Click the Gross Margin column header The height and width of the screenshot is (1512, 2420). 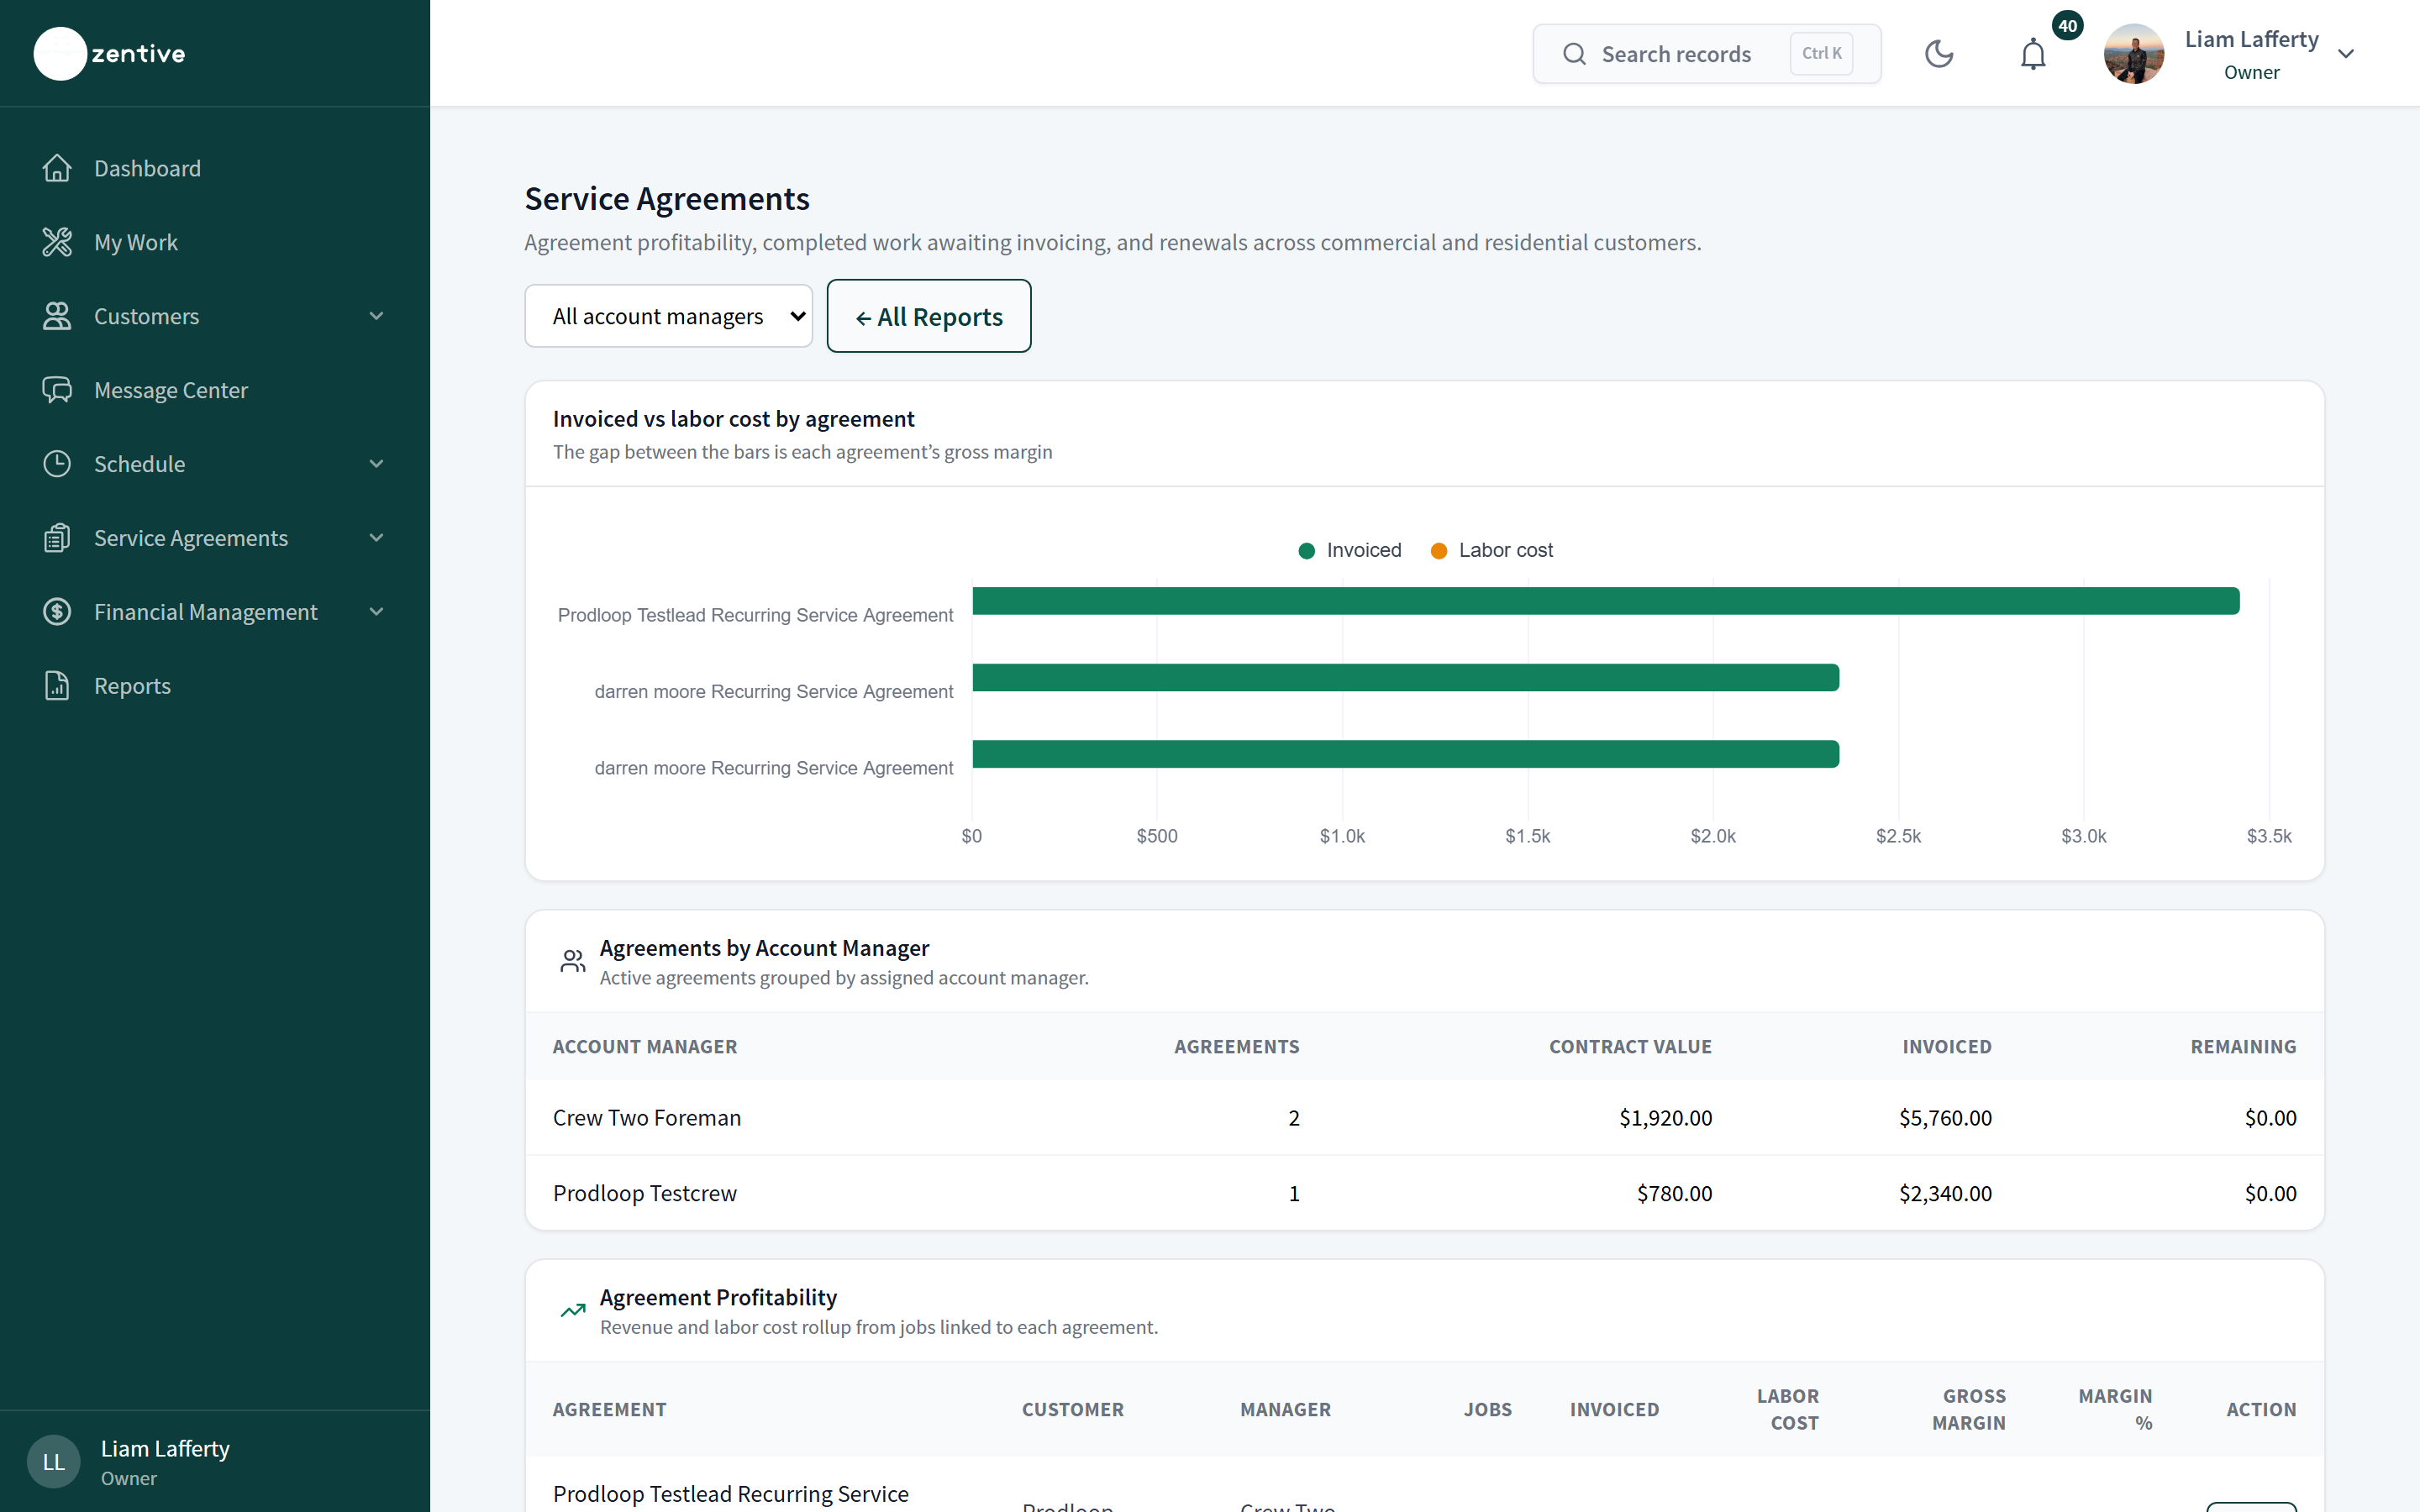[x=1969, y=1409]
